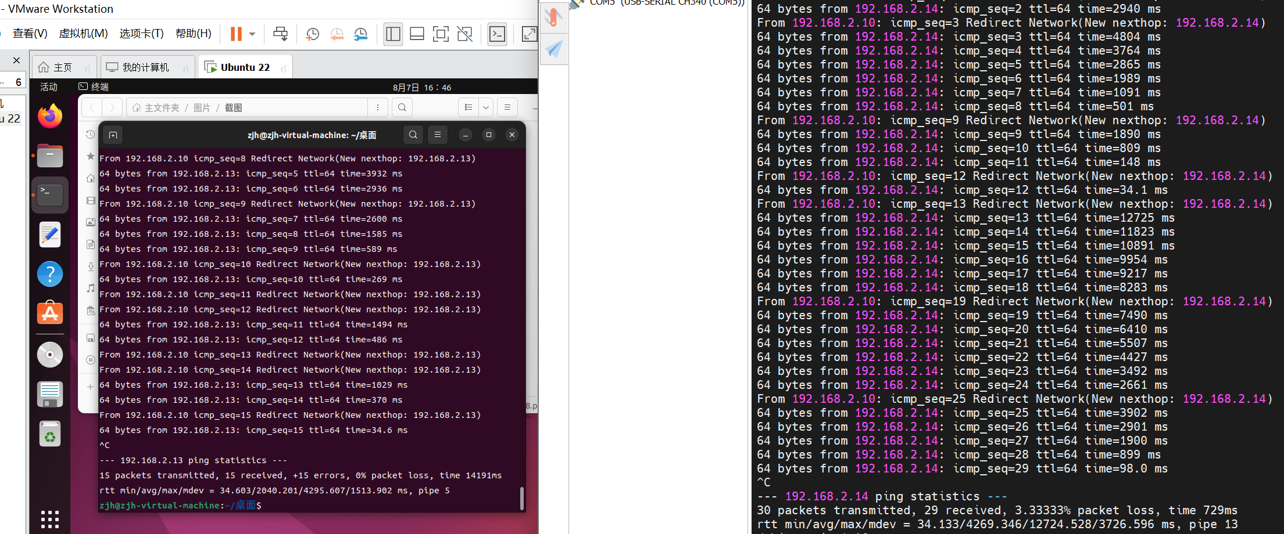Toggle list view in Files
The image size is (1284, 534).
coord(468,107)
